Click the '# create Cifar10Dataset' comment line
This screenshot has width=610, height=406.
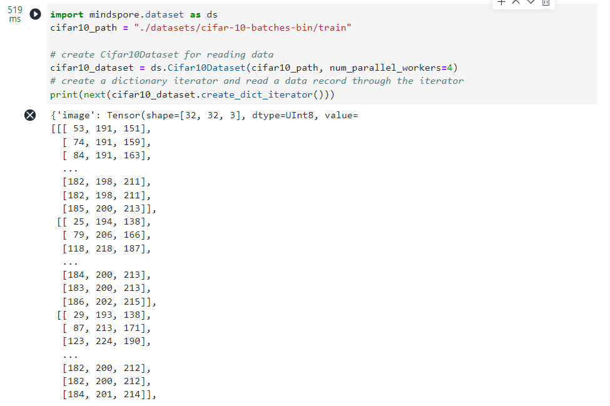[x=161, y=54]
